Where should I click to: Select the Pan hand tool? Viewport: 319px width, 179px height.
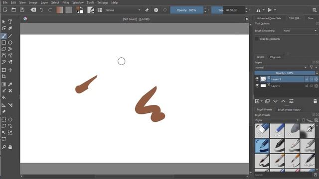[10, 147]
